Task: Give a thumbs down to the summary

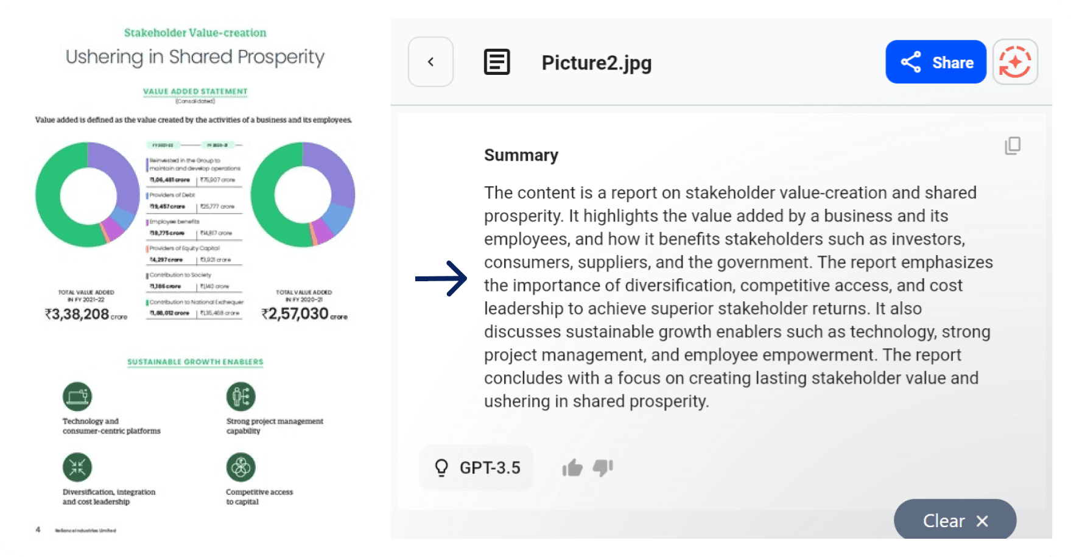Action: [603, 468]
